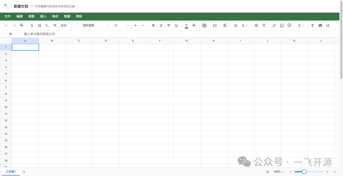This screenshot has width=343, height=176.
Task: Add a new sheet with the plus button
Action: pyautogui.click(x=24, y=172)
